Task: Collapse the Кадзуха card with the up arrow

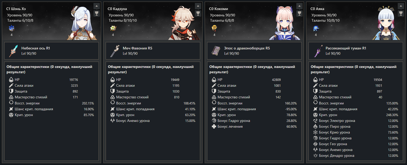Action: [x=198, y=6]
